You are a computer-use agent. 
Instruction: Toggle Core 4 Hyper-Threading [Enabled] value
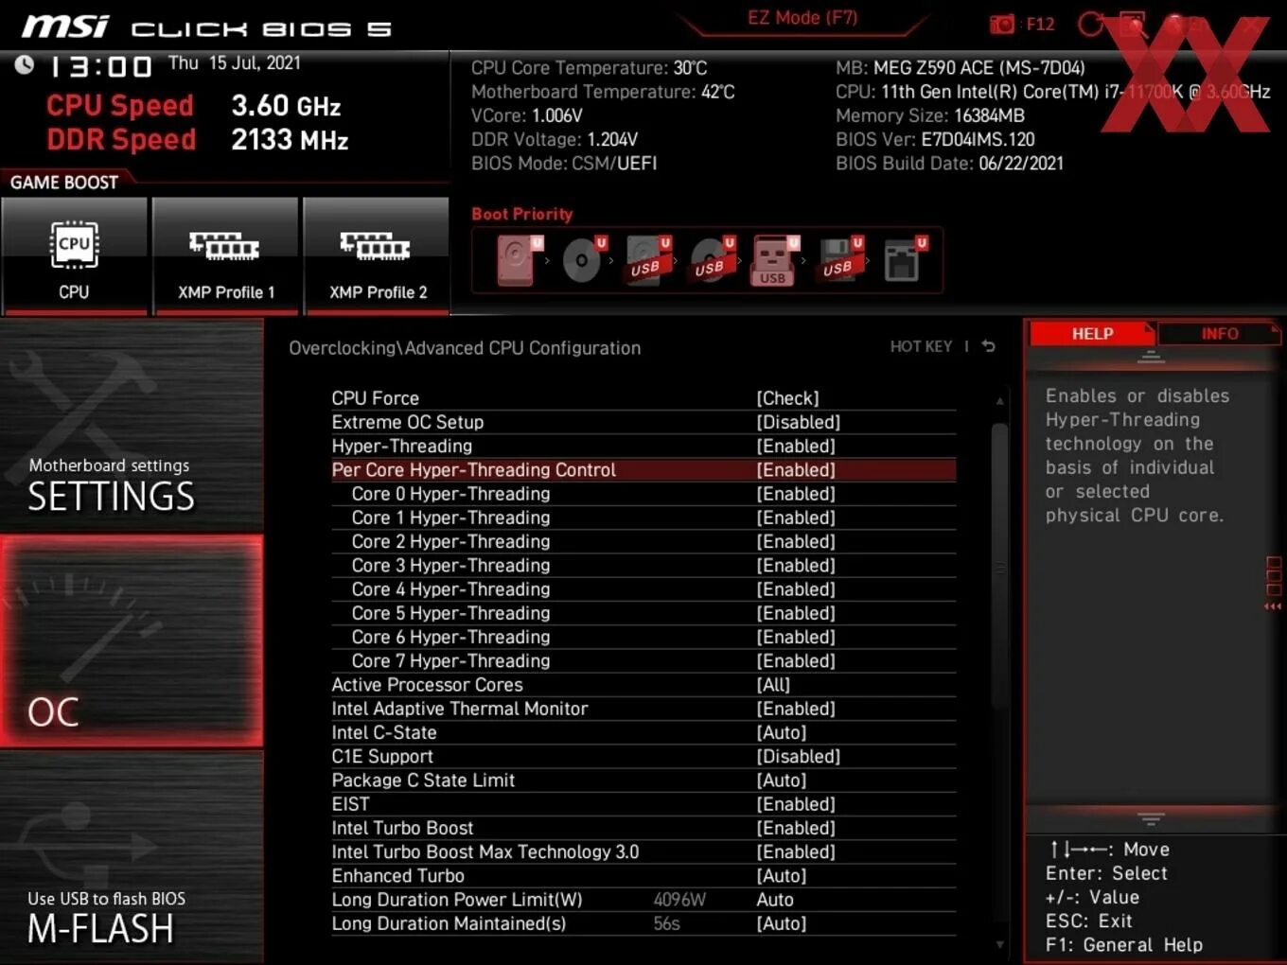pyautogui.click(x=795, y=589)
